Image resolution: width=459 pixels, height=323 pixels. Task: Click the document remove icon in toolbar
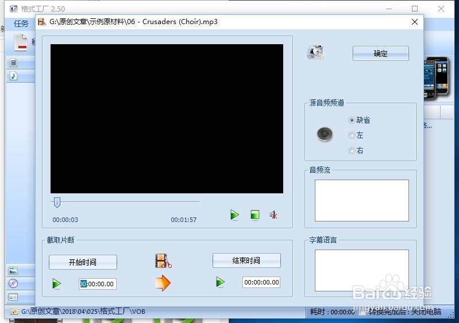[x=21, y=42]
